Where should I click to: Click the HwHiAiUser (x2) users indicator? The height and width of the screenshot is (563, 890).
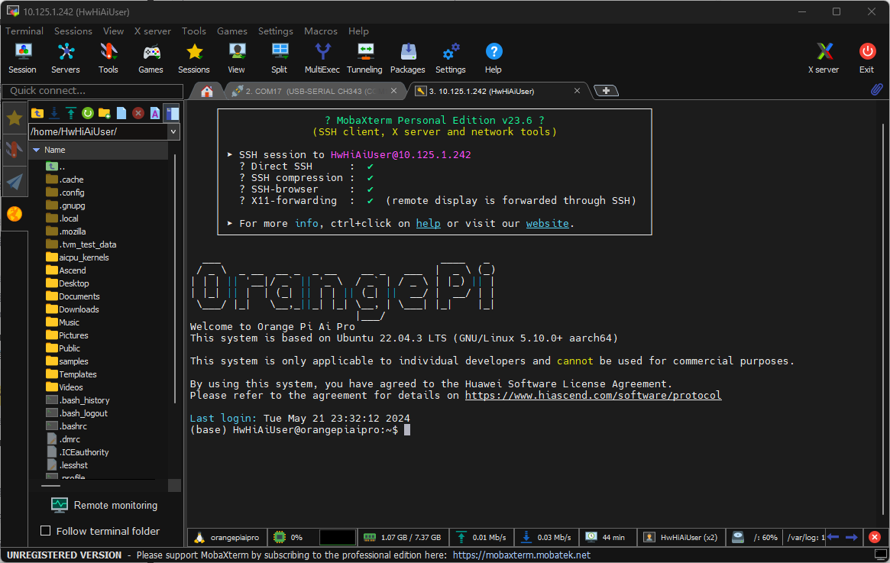coord(681,537)
